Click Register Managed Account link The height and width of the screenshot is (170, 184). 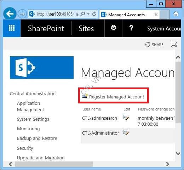click(x=116, y=97)
